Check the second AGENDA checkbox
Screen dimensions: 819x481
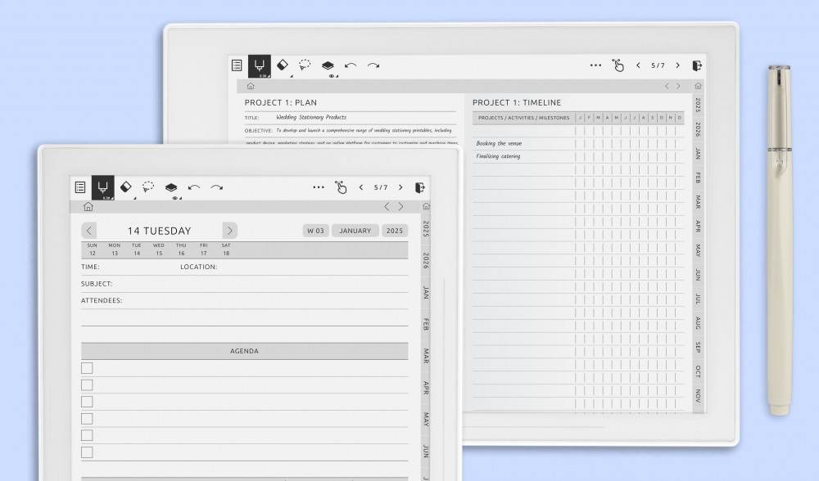(87, 386)
